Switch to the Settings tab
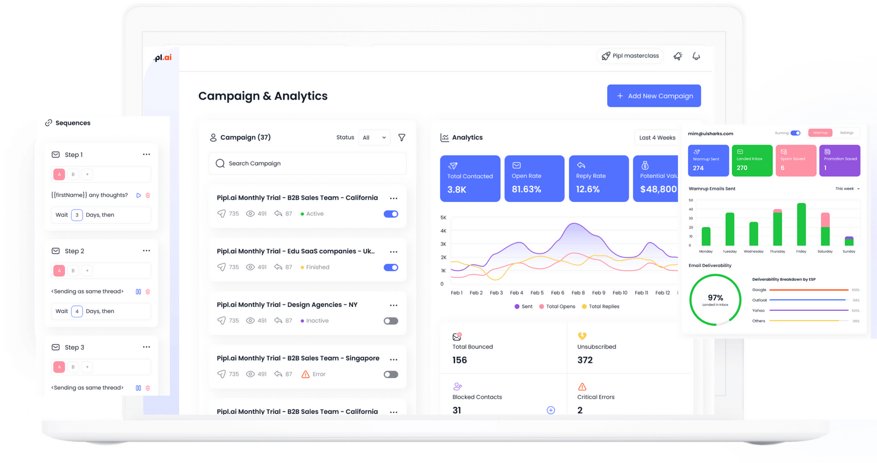The width and height of the screenshot is (877, 463). [846, 133]
